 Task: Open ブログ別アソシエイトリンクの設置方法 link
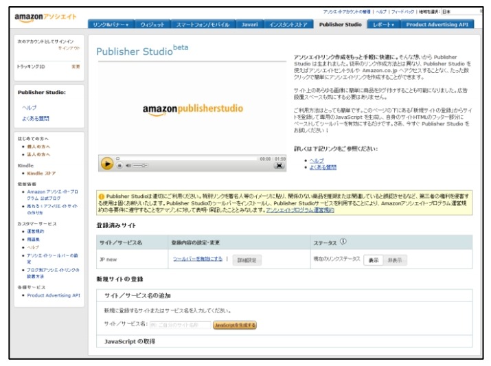pyautogui.click(x=53, y=273)
